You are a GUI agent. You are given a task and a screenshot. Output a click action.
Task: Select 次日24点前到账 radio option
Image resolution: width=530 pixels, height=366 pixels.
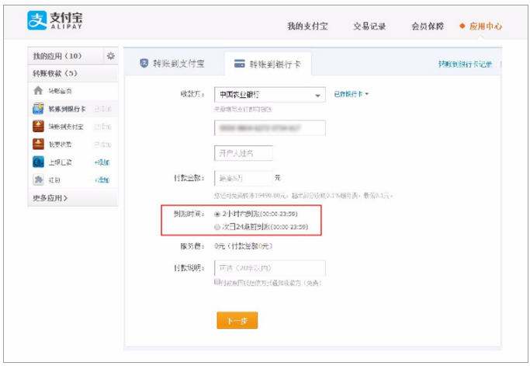coord(217,227)
